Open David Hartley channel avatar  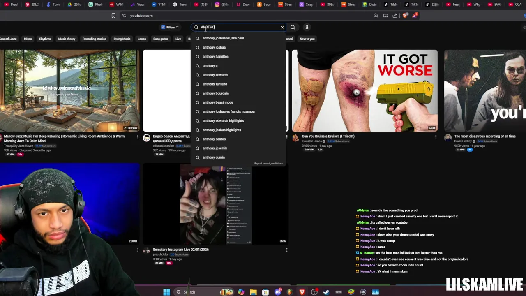tap(448, 138)
